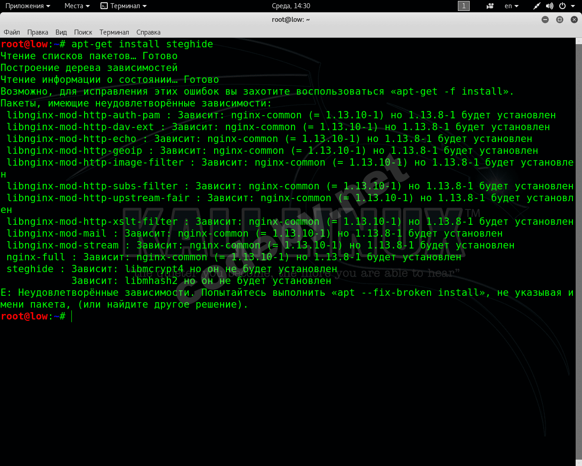Expand the system menu arrow next to power
Image resolution: width=582 pixels, height=466 pixels.
(573, 6)
